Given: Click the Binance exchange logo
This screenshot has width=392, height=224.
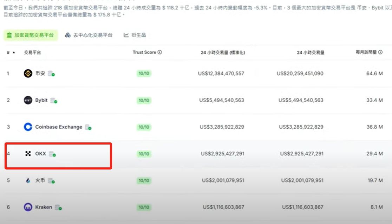Looking at the screenshot, I should 28,73.
